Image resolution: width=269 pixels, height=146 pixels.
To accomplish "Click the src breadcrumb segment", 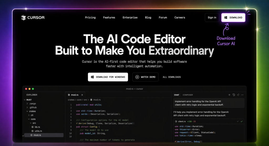I will coord(85,100).
